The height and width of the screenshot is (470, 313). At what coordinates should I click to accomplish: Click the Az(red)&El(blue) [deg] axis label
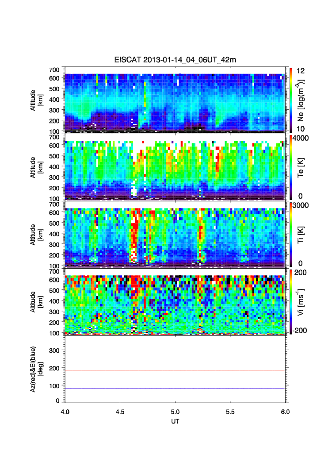coord(36,369)
